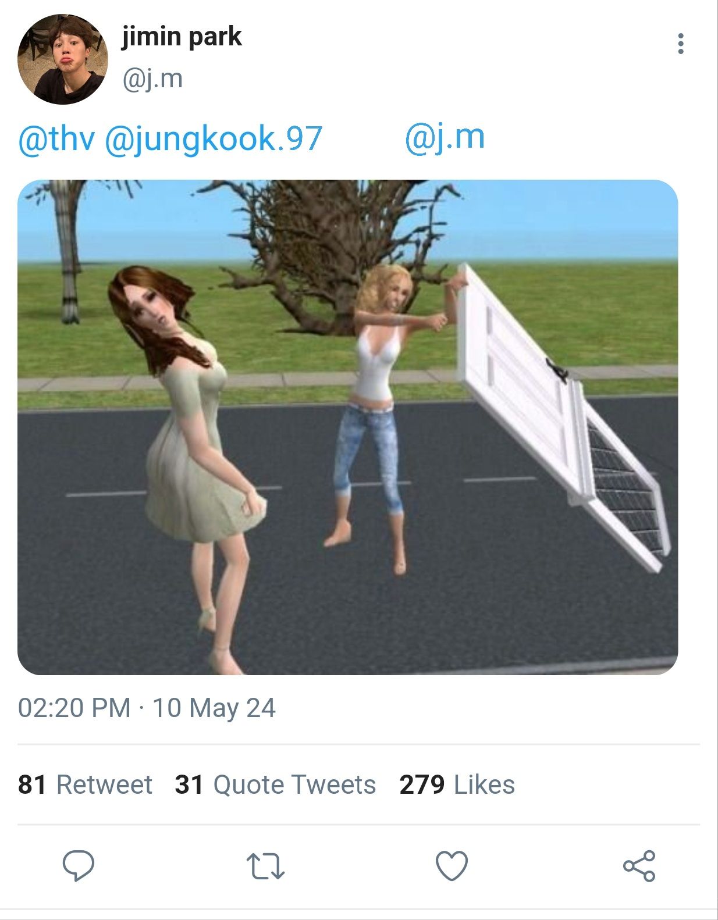
Task: Open the @thv mention
Action: tap(56, 139)
